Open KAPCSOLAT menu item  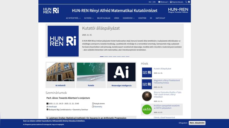160,18
